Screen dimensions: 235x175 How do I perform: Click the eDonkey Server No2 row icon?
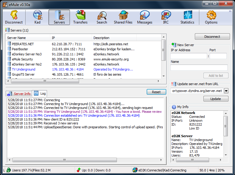tap(9, 64)
